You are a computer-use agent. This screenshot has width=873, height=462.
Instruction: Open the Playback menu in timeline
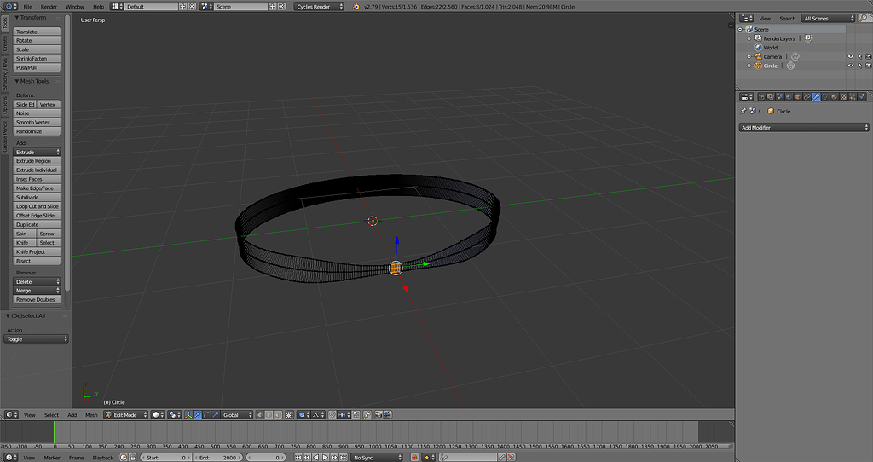tap(102, 458)
